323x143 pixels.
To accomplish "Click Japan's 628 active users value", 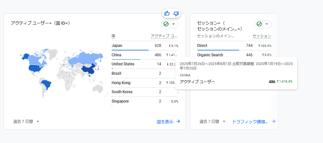I will [x=158, y=46].
